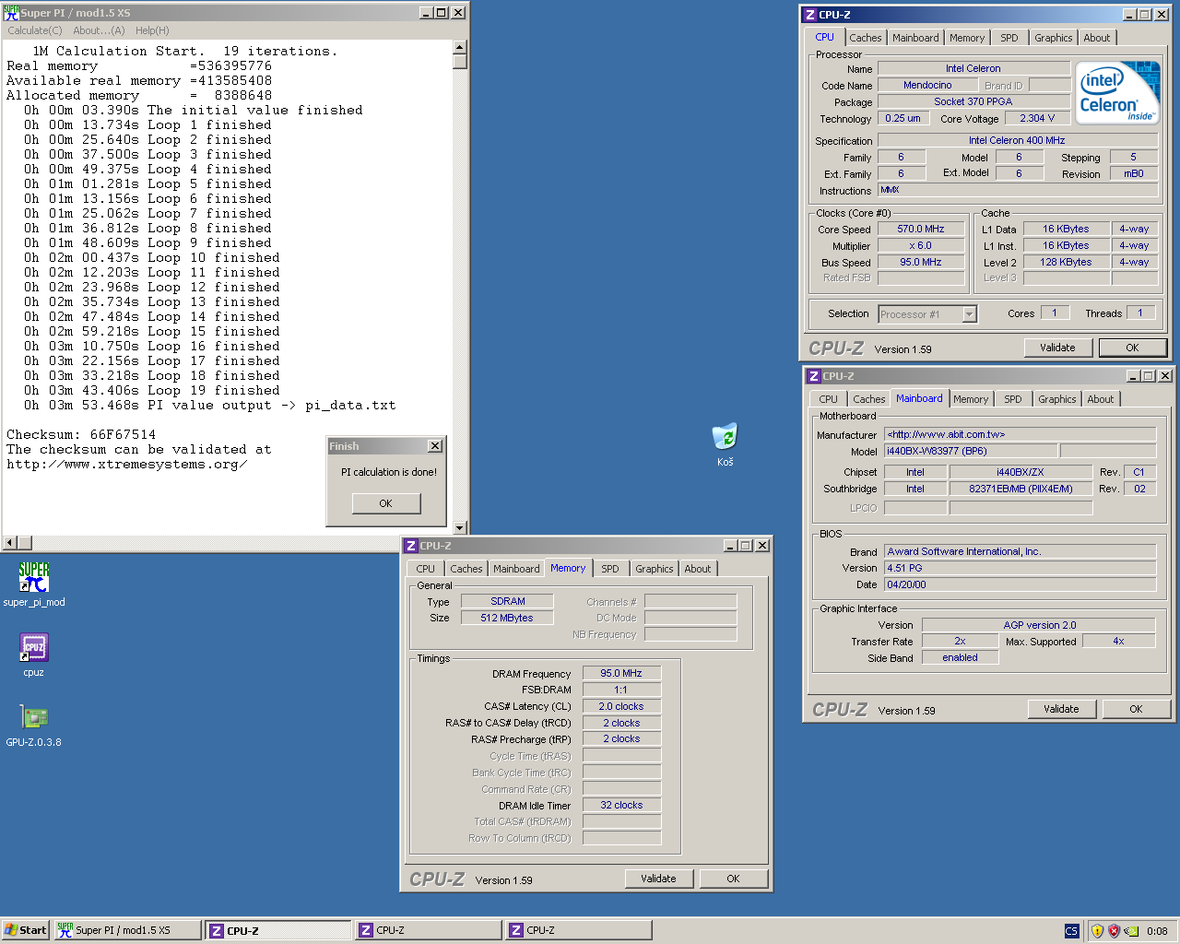
Task: Click OK in the Mainboard CPU-Z window
Action: [x=1136, y=709]
